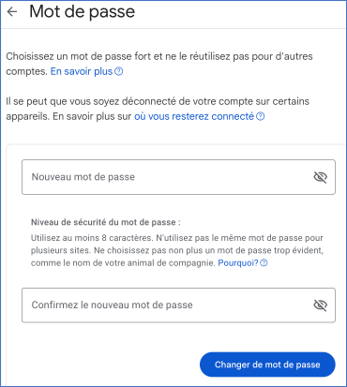Open help icon after "où vous resterez connecté"
The image size is (347, 387).
(261, 116)
